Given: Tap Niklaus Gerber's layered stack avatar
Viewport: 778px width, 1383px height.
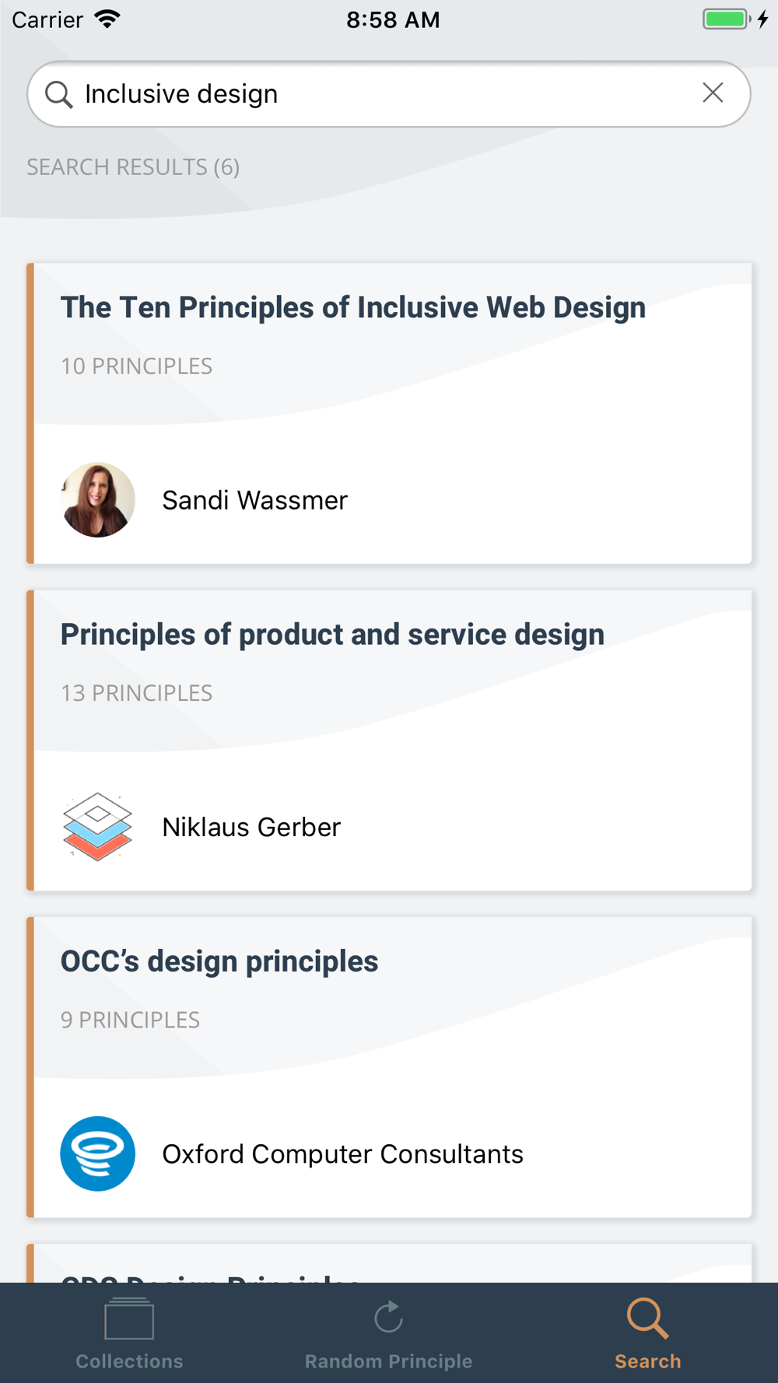Looking at the screenshot, I should coord(98,827).
